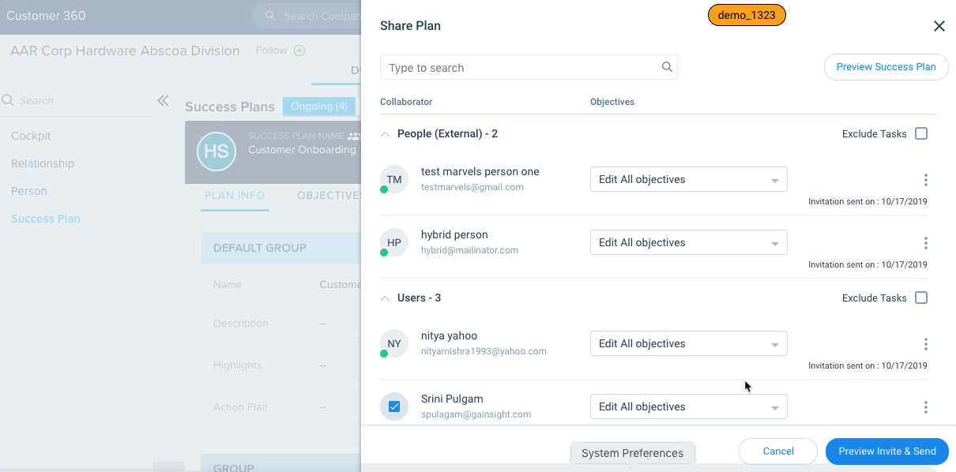
Task: Open kebab menu for test marvels person one
Action: 925,180
